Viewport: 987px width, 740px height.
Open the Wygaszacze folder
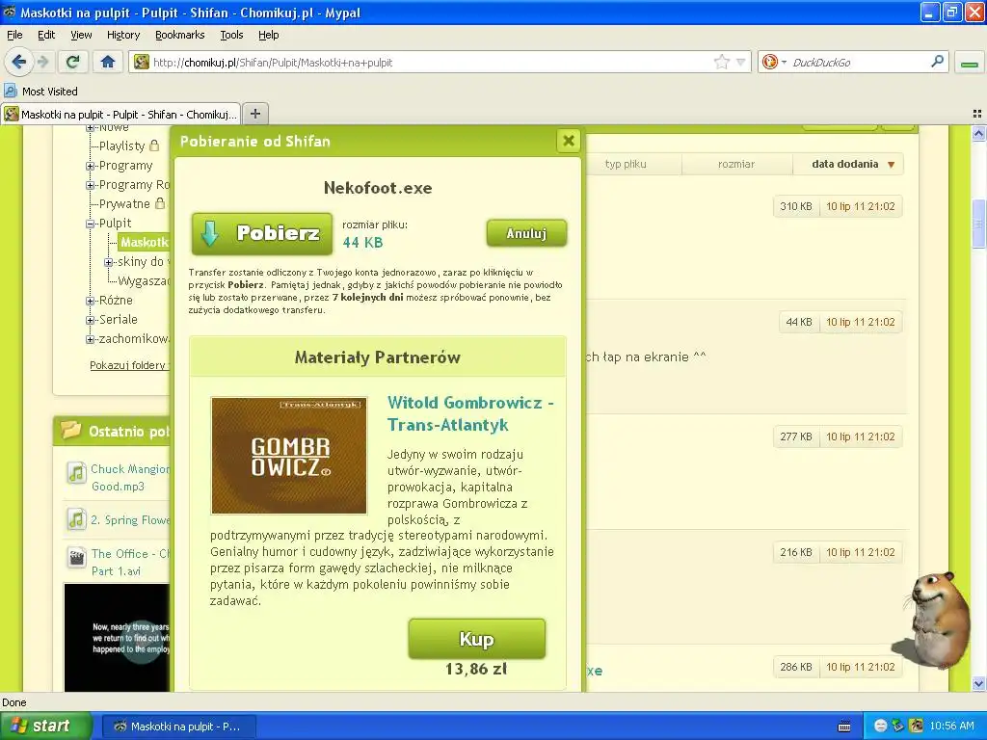click(x=144, y=280)
